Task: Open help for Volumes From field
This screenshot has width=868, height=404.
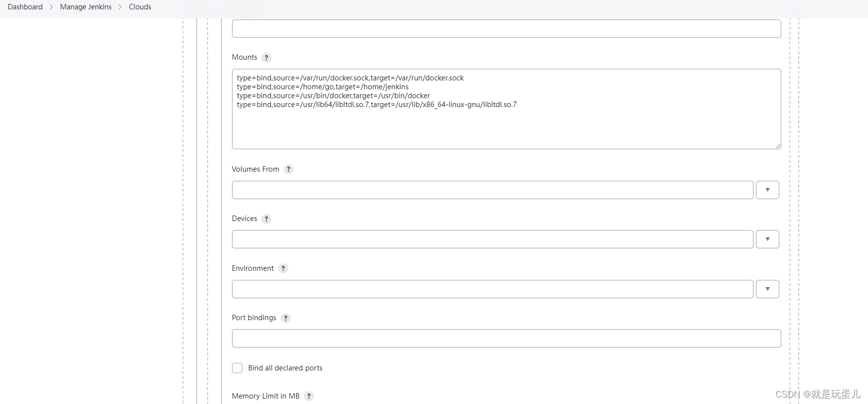Action: [289, 169]
